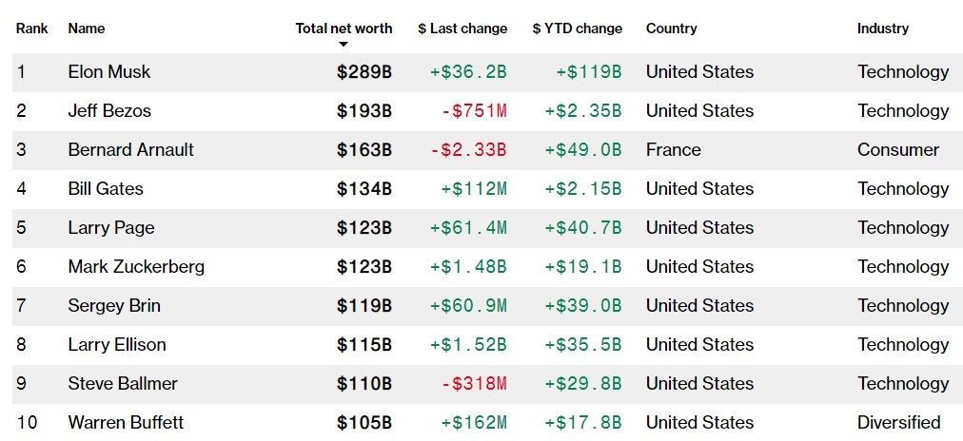Click the Country column header
The height and width of the screenshot is (441, 963).
click(671, 29)
